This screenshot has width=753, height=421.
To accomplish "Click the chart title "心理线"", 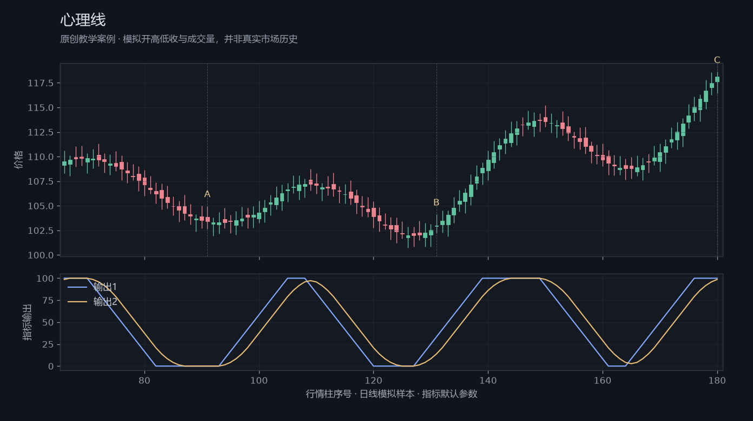I will point(83,21).
